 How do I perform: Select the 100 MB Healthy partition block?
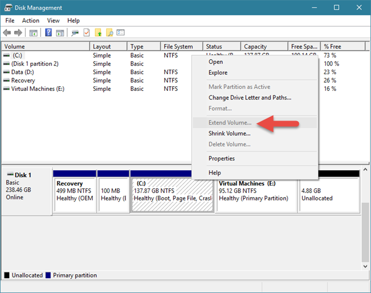coord(113,191)
